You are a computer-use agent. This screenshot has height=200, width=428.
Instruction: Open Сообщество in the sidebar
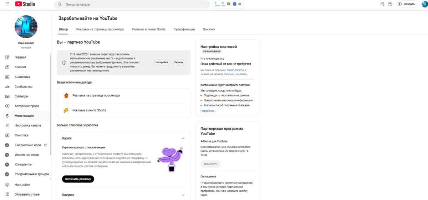(26, 86)
